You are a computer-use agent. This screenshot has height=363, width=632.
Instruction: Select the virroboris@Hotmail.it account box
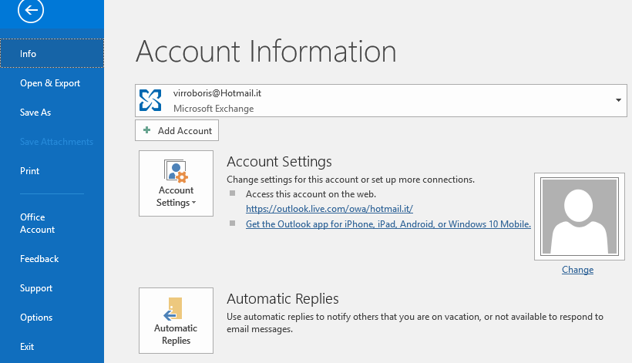(x=381, y=100)
